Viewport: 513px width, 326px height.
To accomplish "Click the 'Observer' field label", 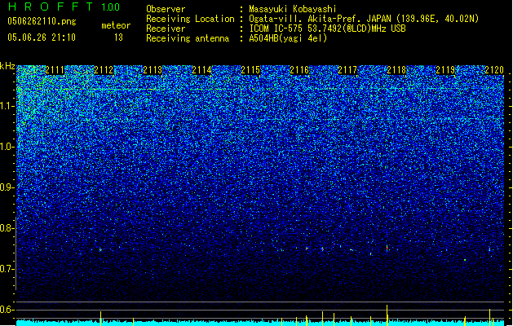I will pos(166,9).
